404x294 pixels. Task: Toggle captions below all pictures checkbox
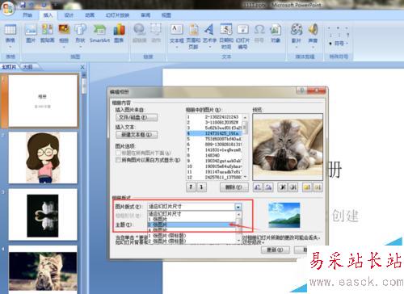[x=118, y=153]
